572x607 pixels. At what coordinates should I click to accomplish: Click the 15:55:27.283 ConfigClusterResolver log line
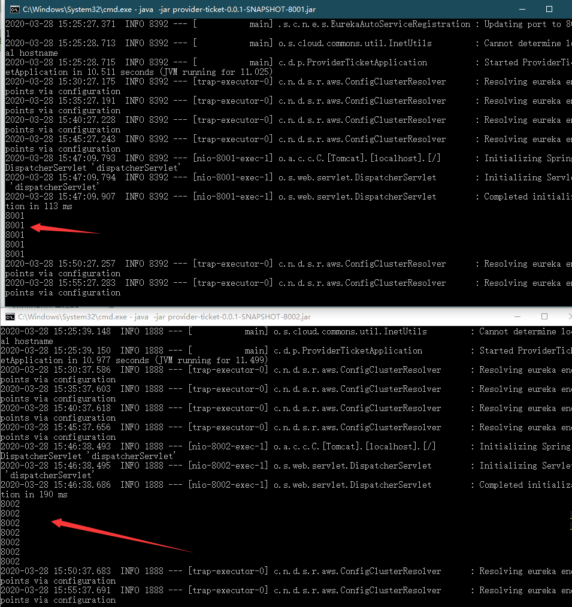240,283
